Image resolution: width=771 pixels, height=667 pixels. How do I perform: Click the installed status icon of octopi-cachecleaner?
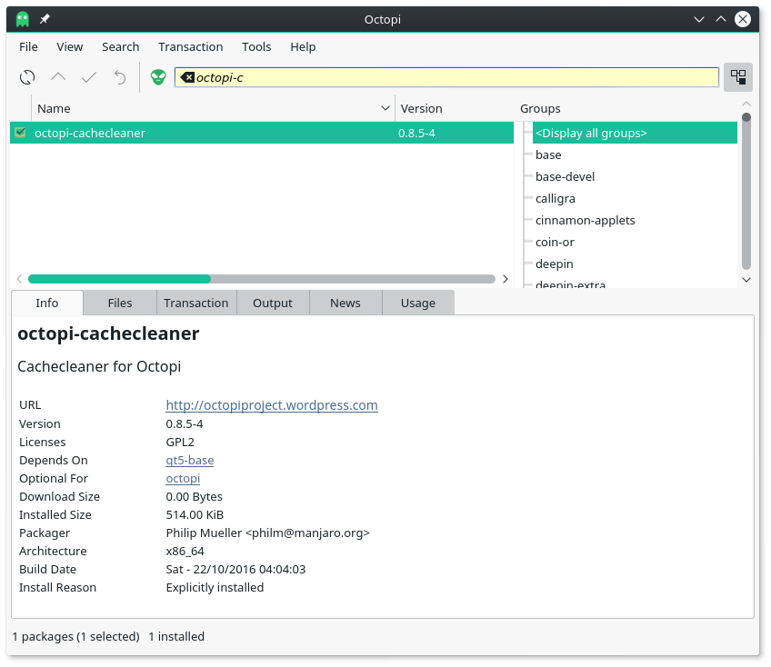click(20, 133)
